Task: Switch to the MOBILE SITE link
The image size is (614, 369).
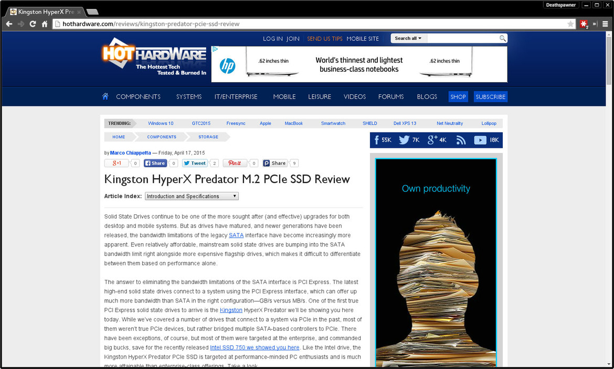Action: pos(363,39)
